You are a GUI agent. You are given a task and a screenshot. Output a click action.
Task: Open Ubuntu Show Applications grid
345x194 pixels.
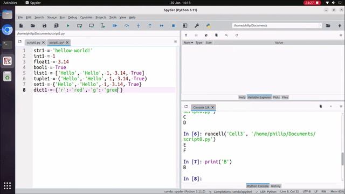pos(7,185)
